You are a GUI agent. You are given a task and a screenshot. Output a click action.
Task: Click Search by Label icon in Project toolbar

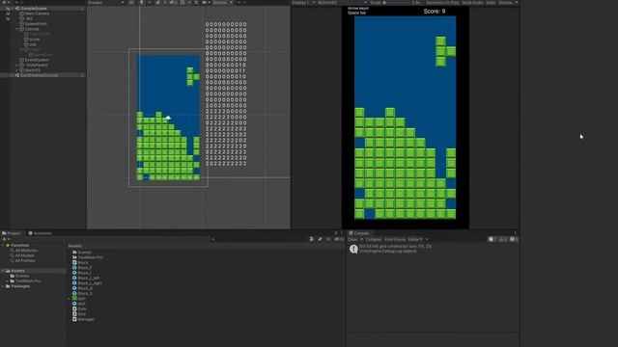click(x=320, y=239)
